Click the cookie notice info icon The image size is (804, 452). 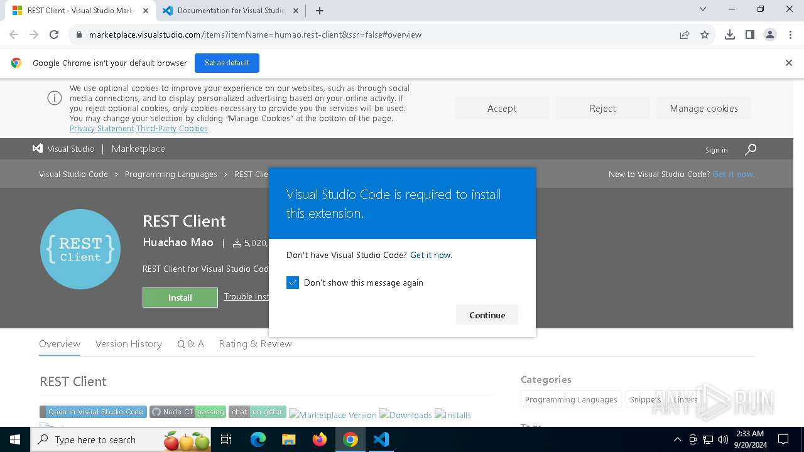pos(55,98)
